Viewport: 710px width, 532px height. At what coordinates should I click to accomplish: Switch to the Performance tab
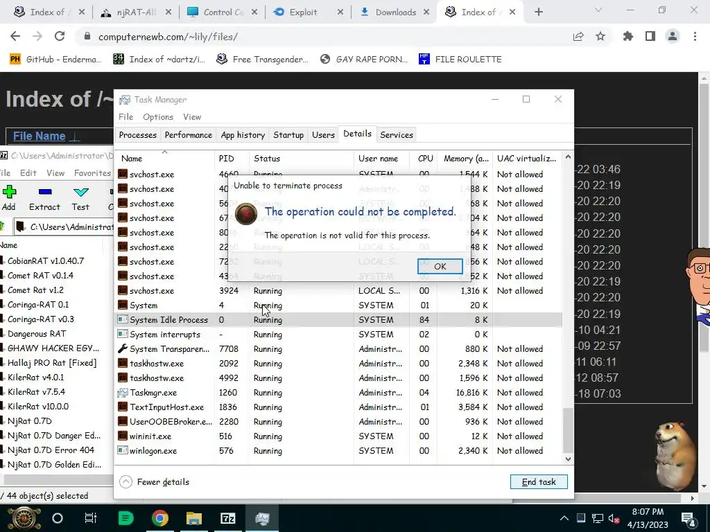tap(189, 135)
